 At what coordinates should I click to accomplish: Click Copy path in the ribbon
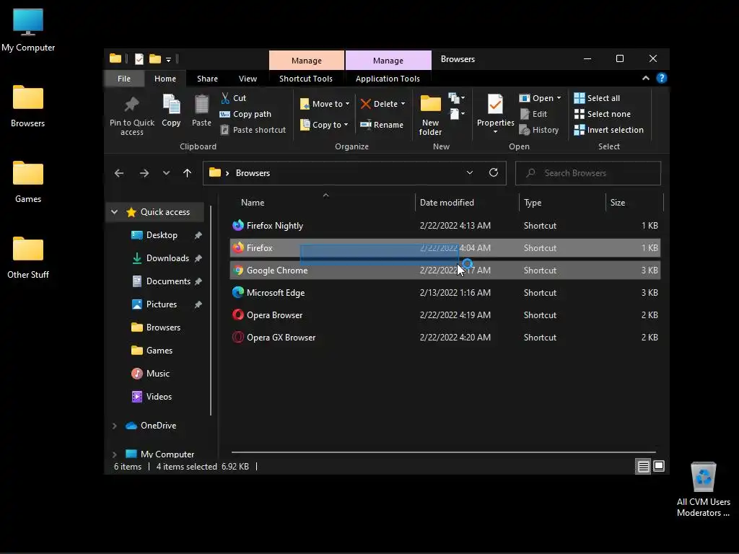pyautogui.click(x=245, y=114)
